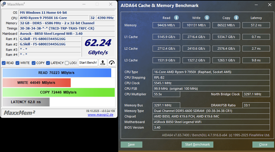Click L3 Cache Copy value 1263.1 GB/s
The height and width of the screenshot is (152, 275).
tap(226, 60)
